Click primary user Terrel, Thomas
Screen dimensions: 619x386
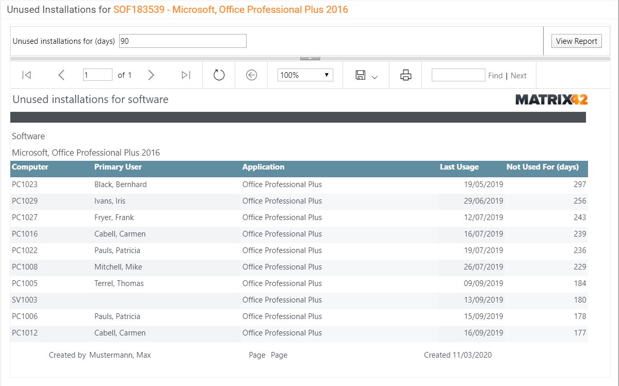pos(119,283)
